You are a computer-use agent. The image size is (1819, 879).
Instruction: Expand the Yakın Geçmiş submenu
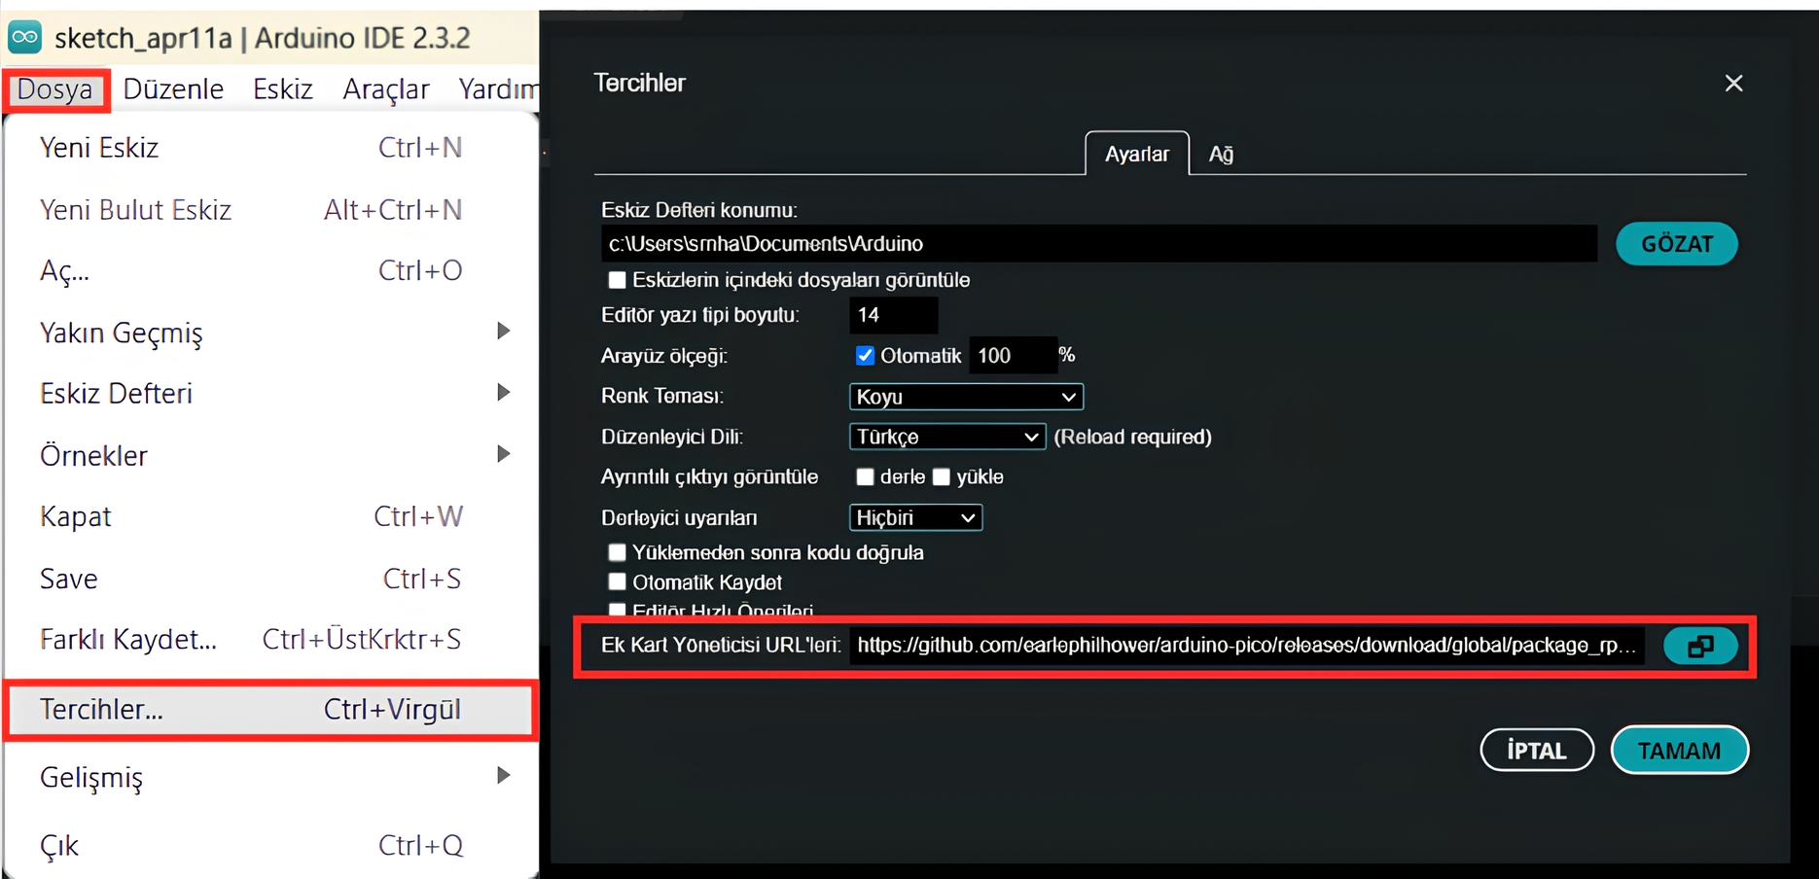(270, 333)
